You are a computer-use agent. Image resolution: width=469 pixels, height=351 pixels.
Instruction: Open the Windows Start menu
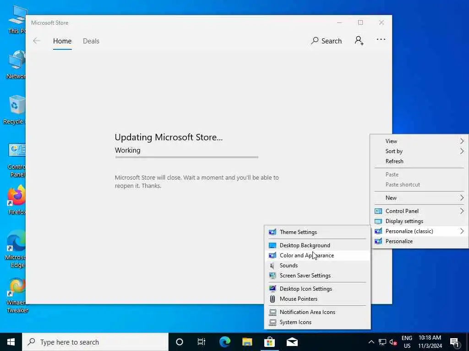[x=11, y=342]
